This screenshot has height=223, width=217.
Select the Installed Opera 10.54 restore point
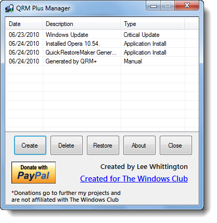point(102,44)
